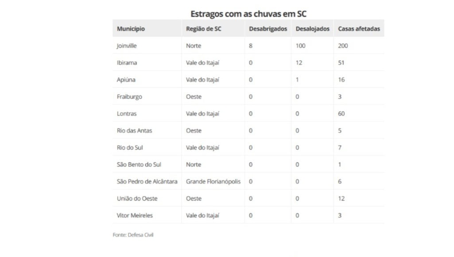
Task: Select São Bento do Sul cell
Action: tap(139, 165)
